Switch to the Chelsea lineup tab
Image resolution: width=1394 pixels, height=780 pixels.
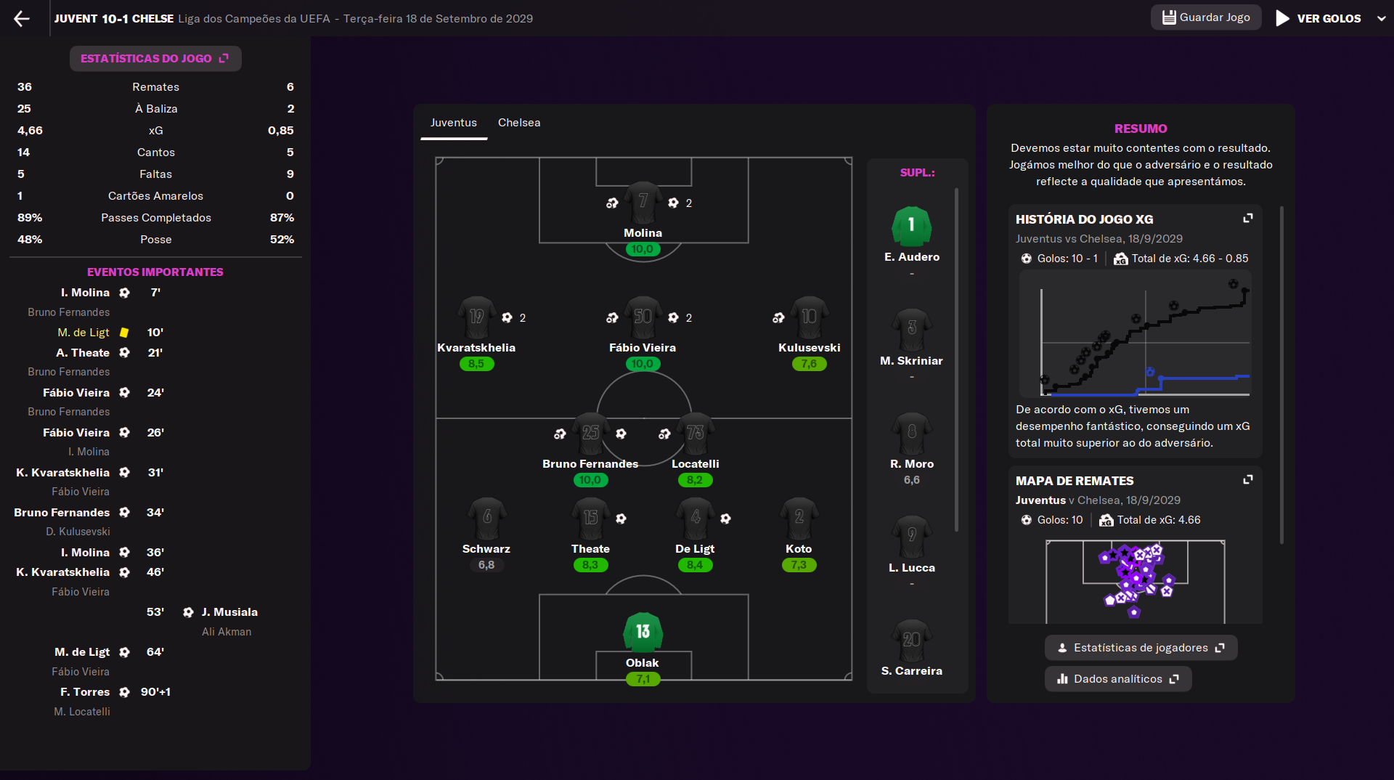[x=519, y=123]
